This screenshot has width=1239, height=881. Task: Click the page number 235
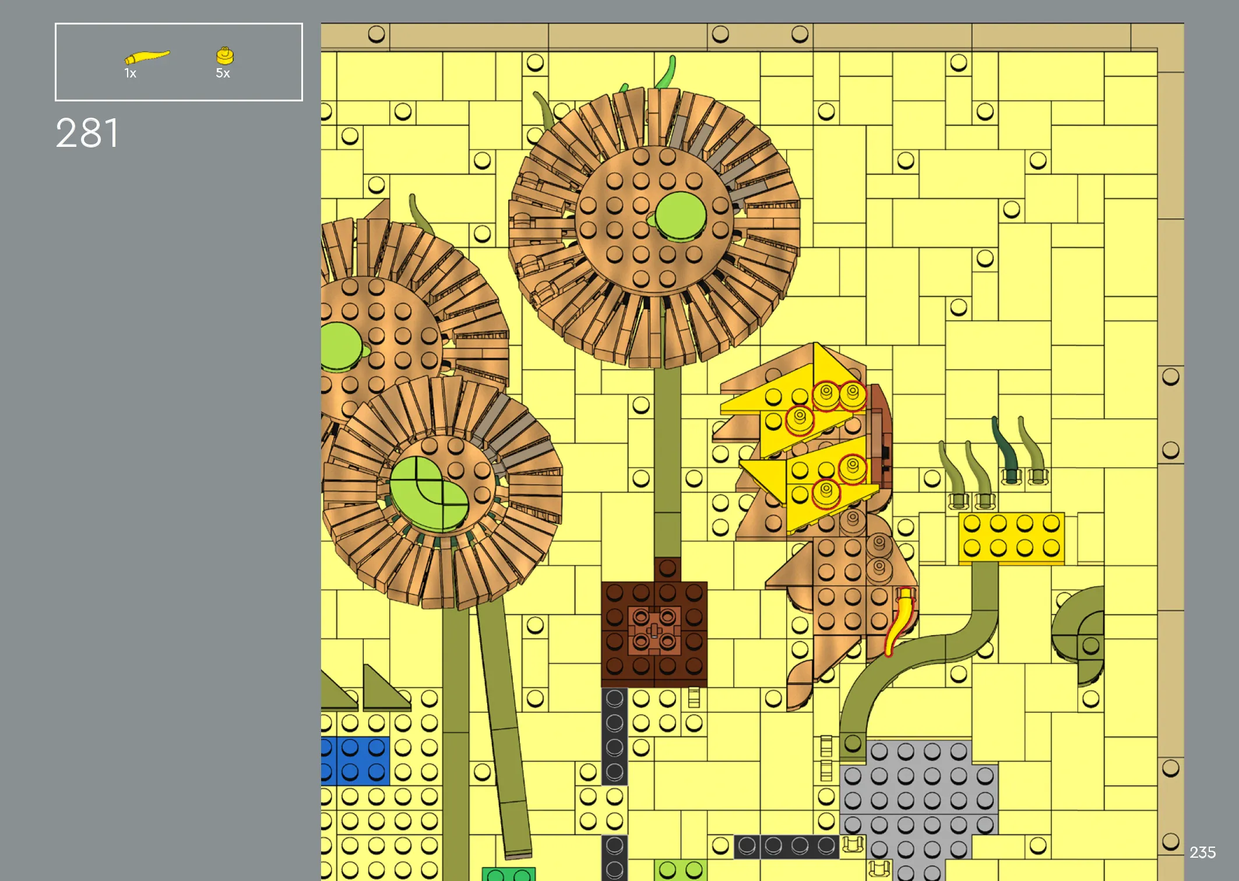coord(1202,852)
